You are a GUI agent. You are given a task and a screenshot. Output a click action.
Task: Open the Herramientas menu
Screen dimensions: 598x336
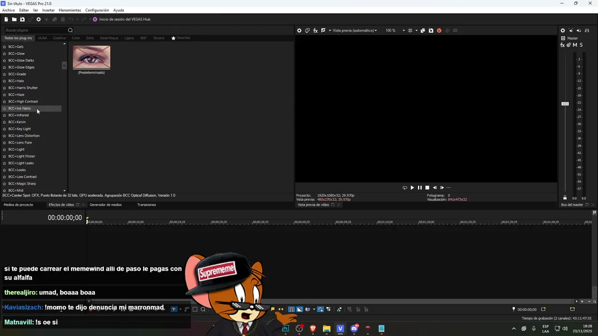(70, 10)
